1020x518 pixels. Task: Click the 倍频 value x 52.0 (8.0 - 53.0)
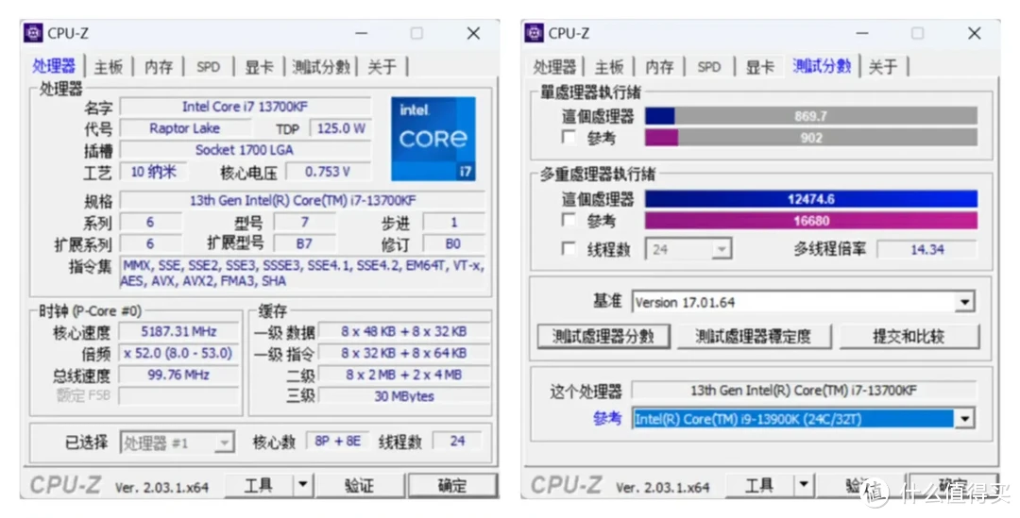coord(178,353)
